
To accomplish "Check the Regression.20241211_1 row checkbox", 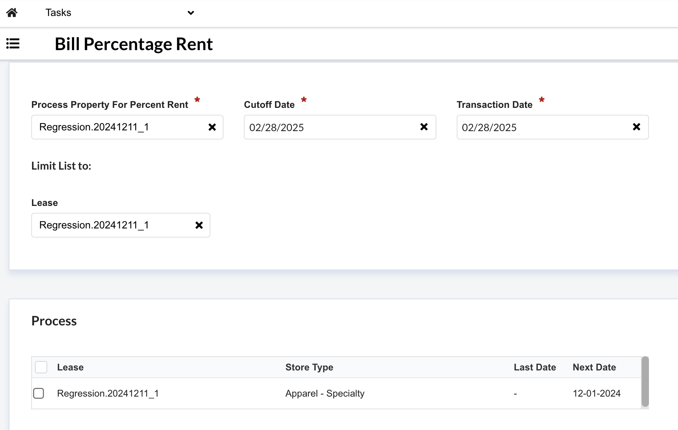I will [39, 393].
